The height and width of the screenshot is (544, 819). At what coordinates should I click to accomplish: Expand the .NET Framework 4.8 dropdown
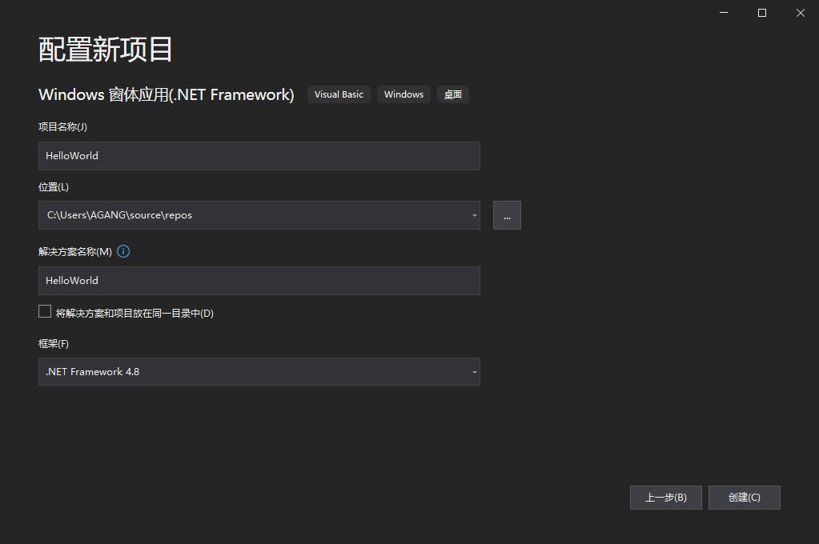474,372
